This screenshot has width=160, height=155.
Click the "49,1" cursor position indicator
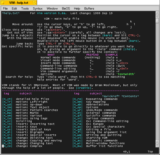pos(127,151)
